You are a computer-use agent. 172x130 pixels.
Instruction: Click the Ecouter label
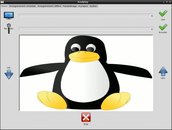(x=163, y=32)
